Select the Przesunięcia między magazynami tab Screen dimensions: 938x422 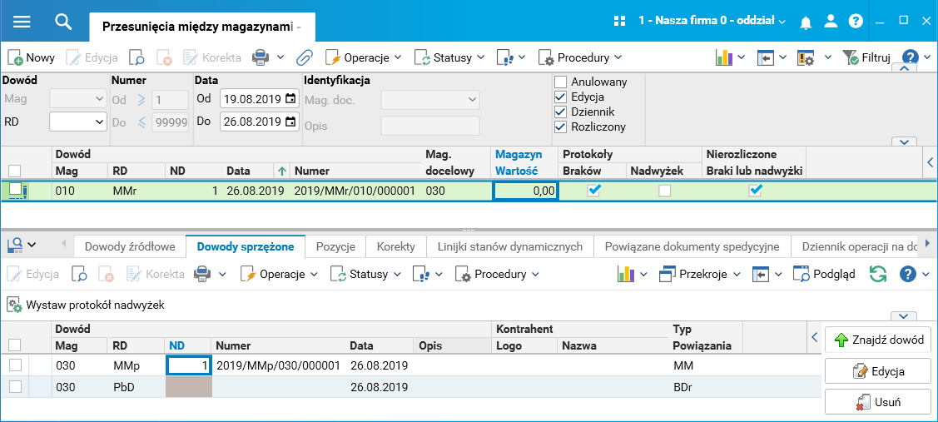[201, 27]
